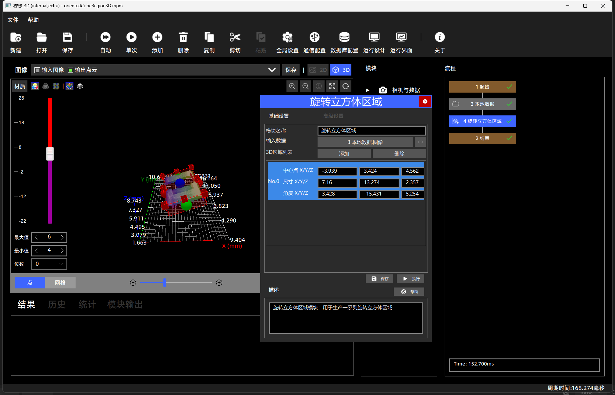Select the white solid material icon
The width and height of the screenshot is (615, 395).
(80, 86)
